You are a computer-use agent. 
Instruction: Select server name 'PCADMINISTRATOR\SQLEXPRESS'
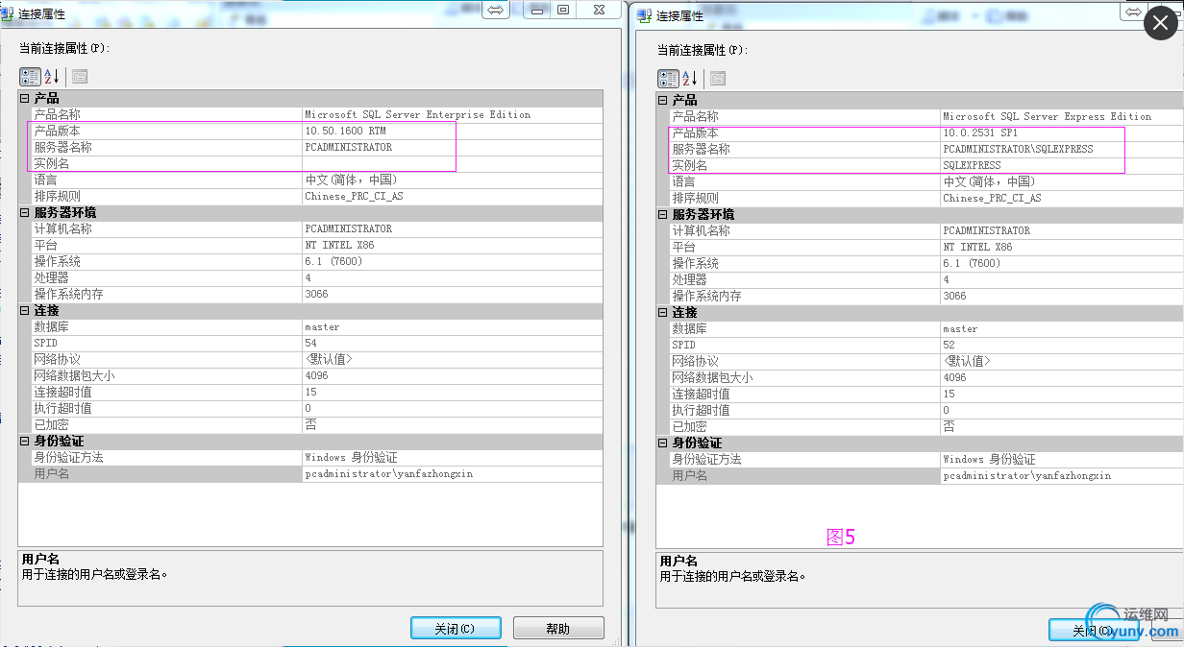(x=1018, y=149)
